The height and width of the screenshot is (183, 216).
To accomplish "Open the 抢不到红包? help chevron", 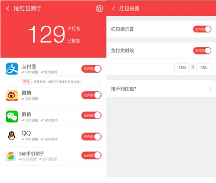I will pos(210,89).
